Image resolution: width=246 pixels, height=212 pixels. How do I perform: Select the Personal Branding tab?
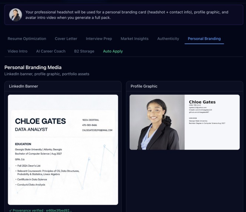point(204,38)
